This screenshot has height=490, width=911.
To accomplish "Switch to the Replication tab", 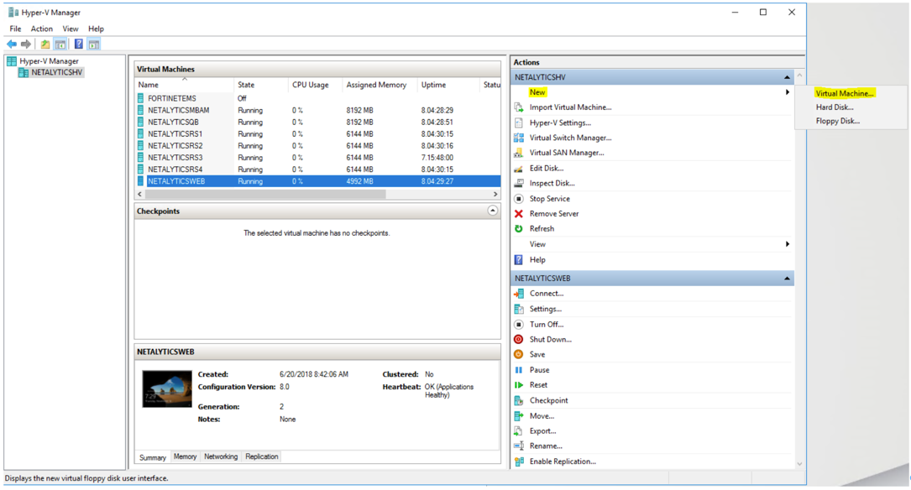I will coord(261,457).
